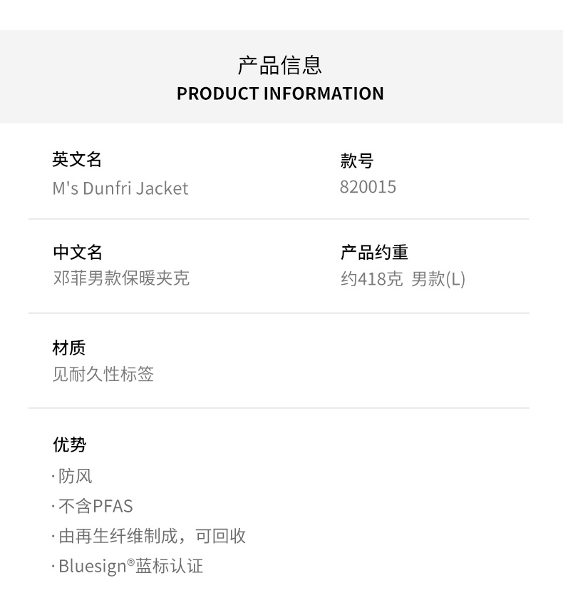Click the 中文名 label
Image resolution: width=563 pixels, height=603 pixels.
click(x=78, y=252)
